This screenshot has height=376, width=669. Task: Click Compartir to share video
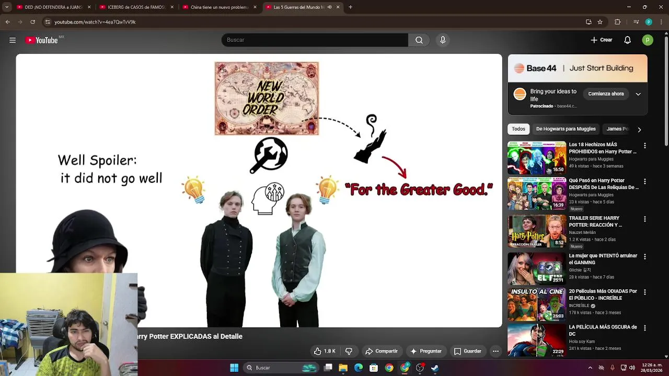pos(382,351)
